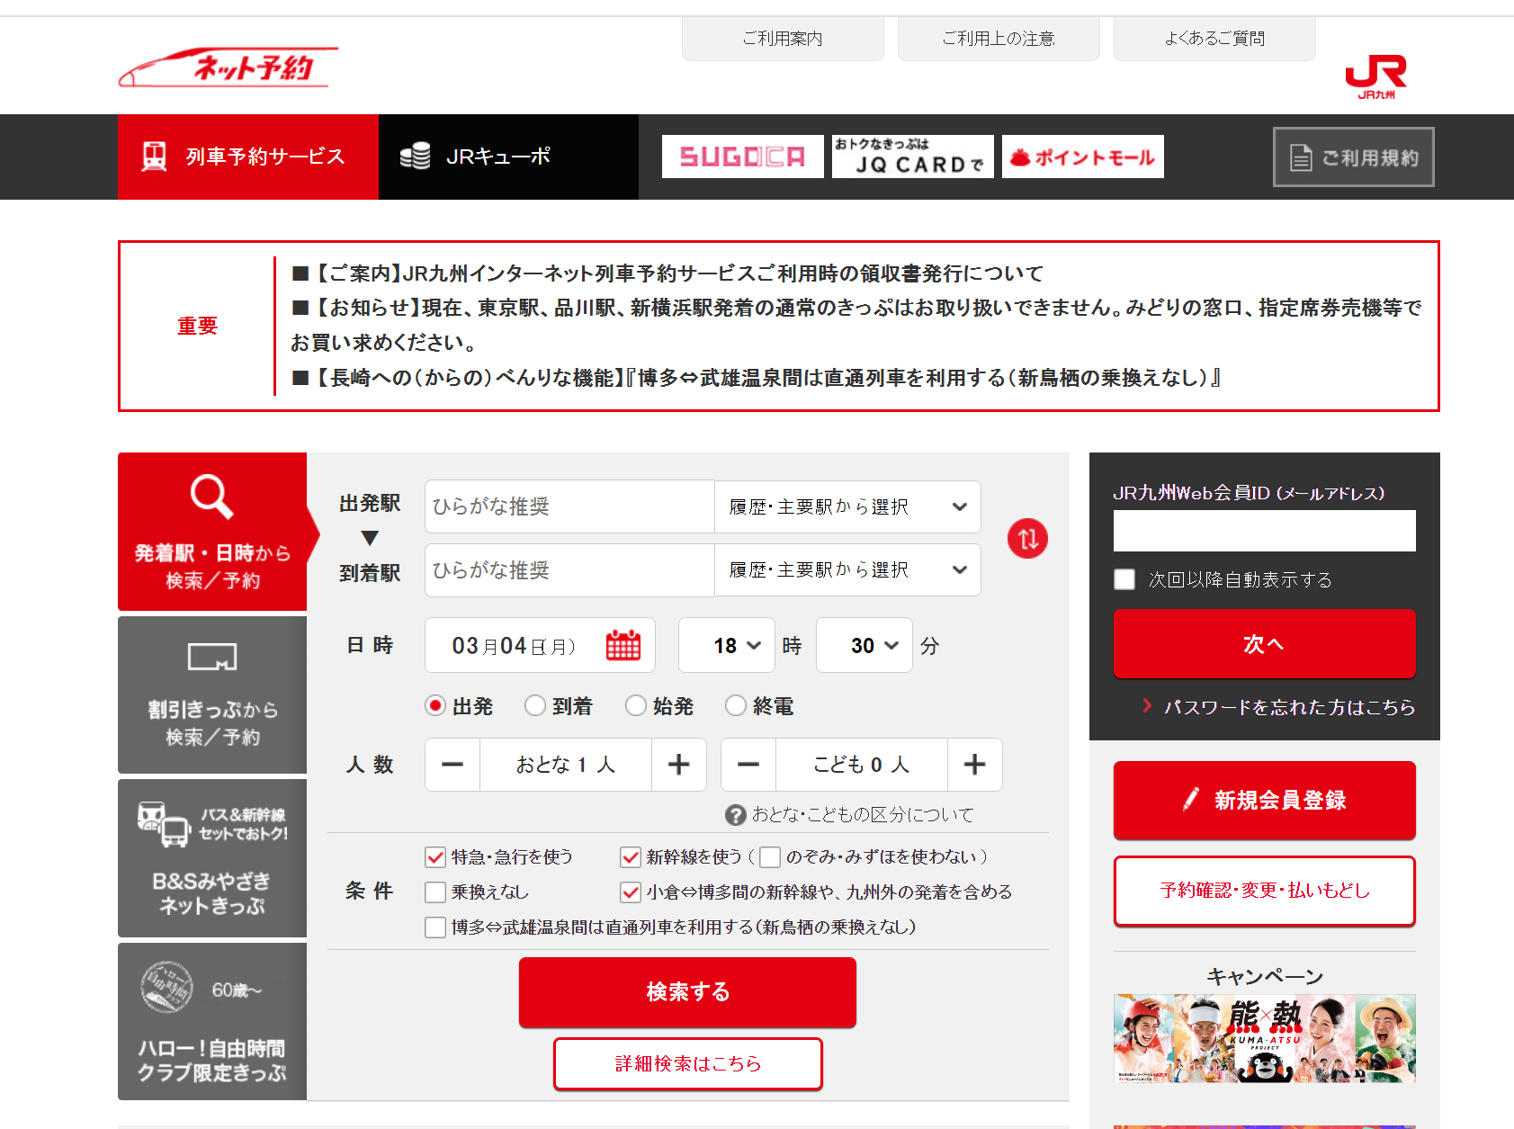Click the pencil icon on 新規会員登録
The image size is (1514, 1129).
pos(1191,799)
